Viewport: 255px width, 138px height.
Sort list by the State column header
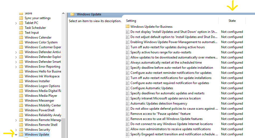pyautogui.click(x=232, y=21)
